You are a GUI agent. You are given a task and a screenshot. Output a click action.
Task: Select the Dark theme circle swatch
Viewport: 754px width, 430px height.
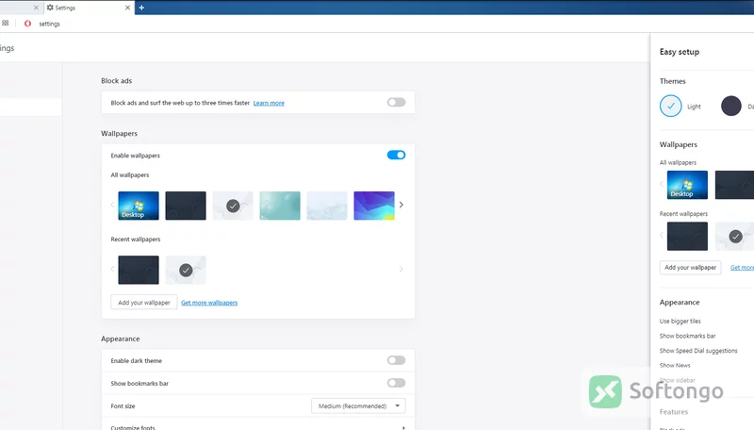pyautogui.click(x=731, y=106)
